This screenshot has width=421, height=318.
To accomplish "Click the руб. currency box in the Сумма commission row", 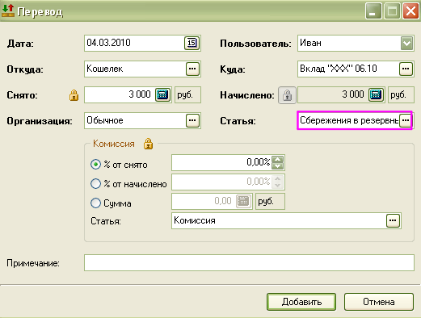I will point(270,201).
